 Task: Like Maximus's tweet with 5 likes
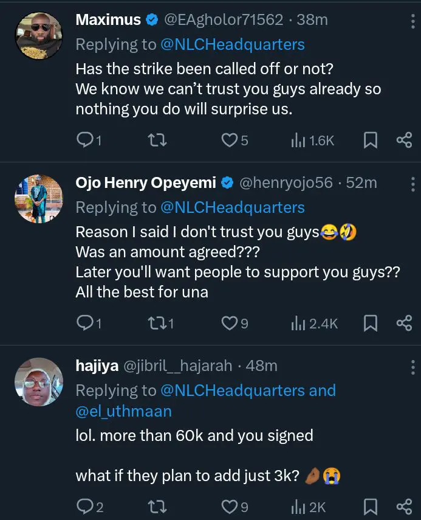[x=229, y=140]
